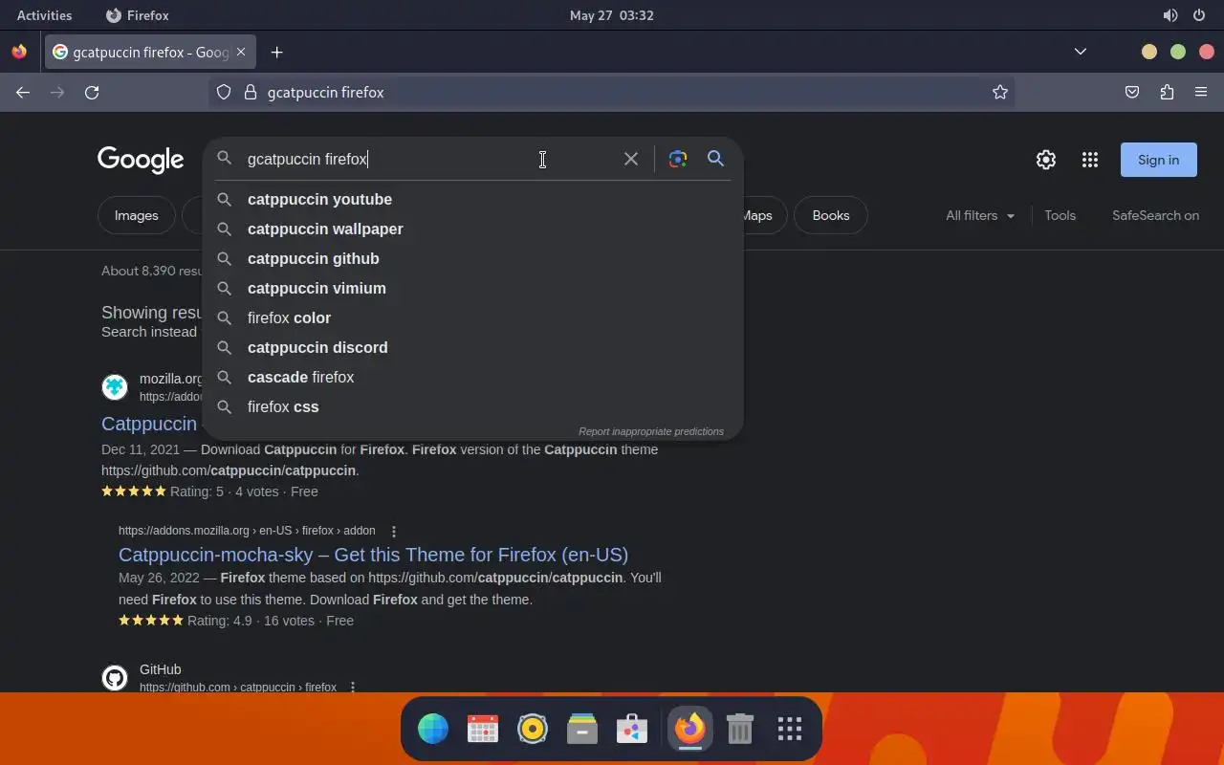
Task: Expand the list all tabs chevron
Action: pos(1081,53)
